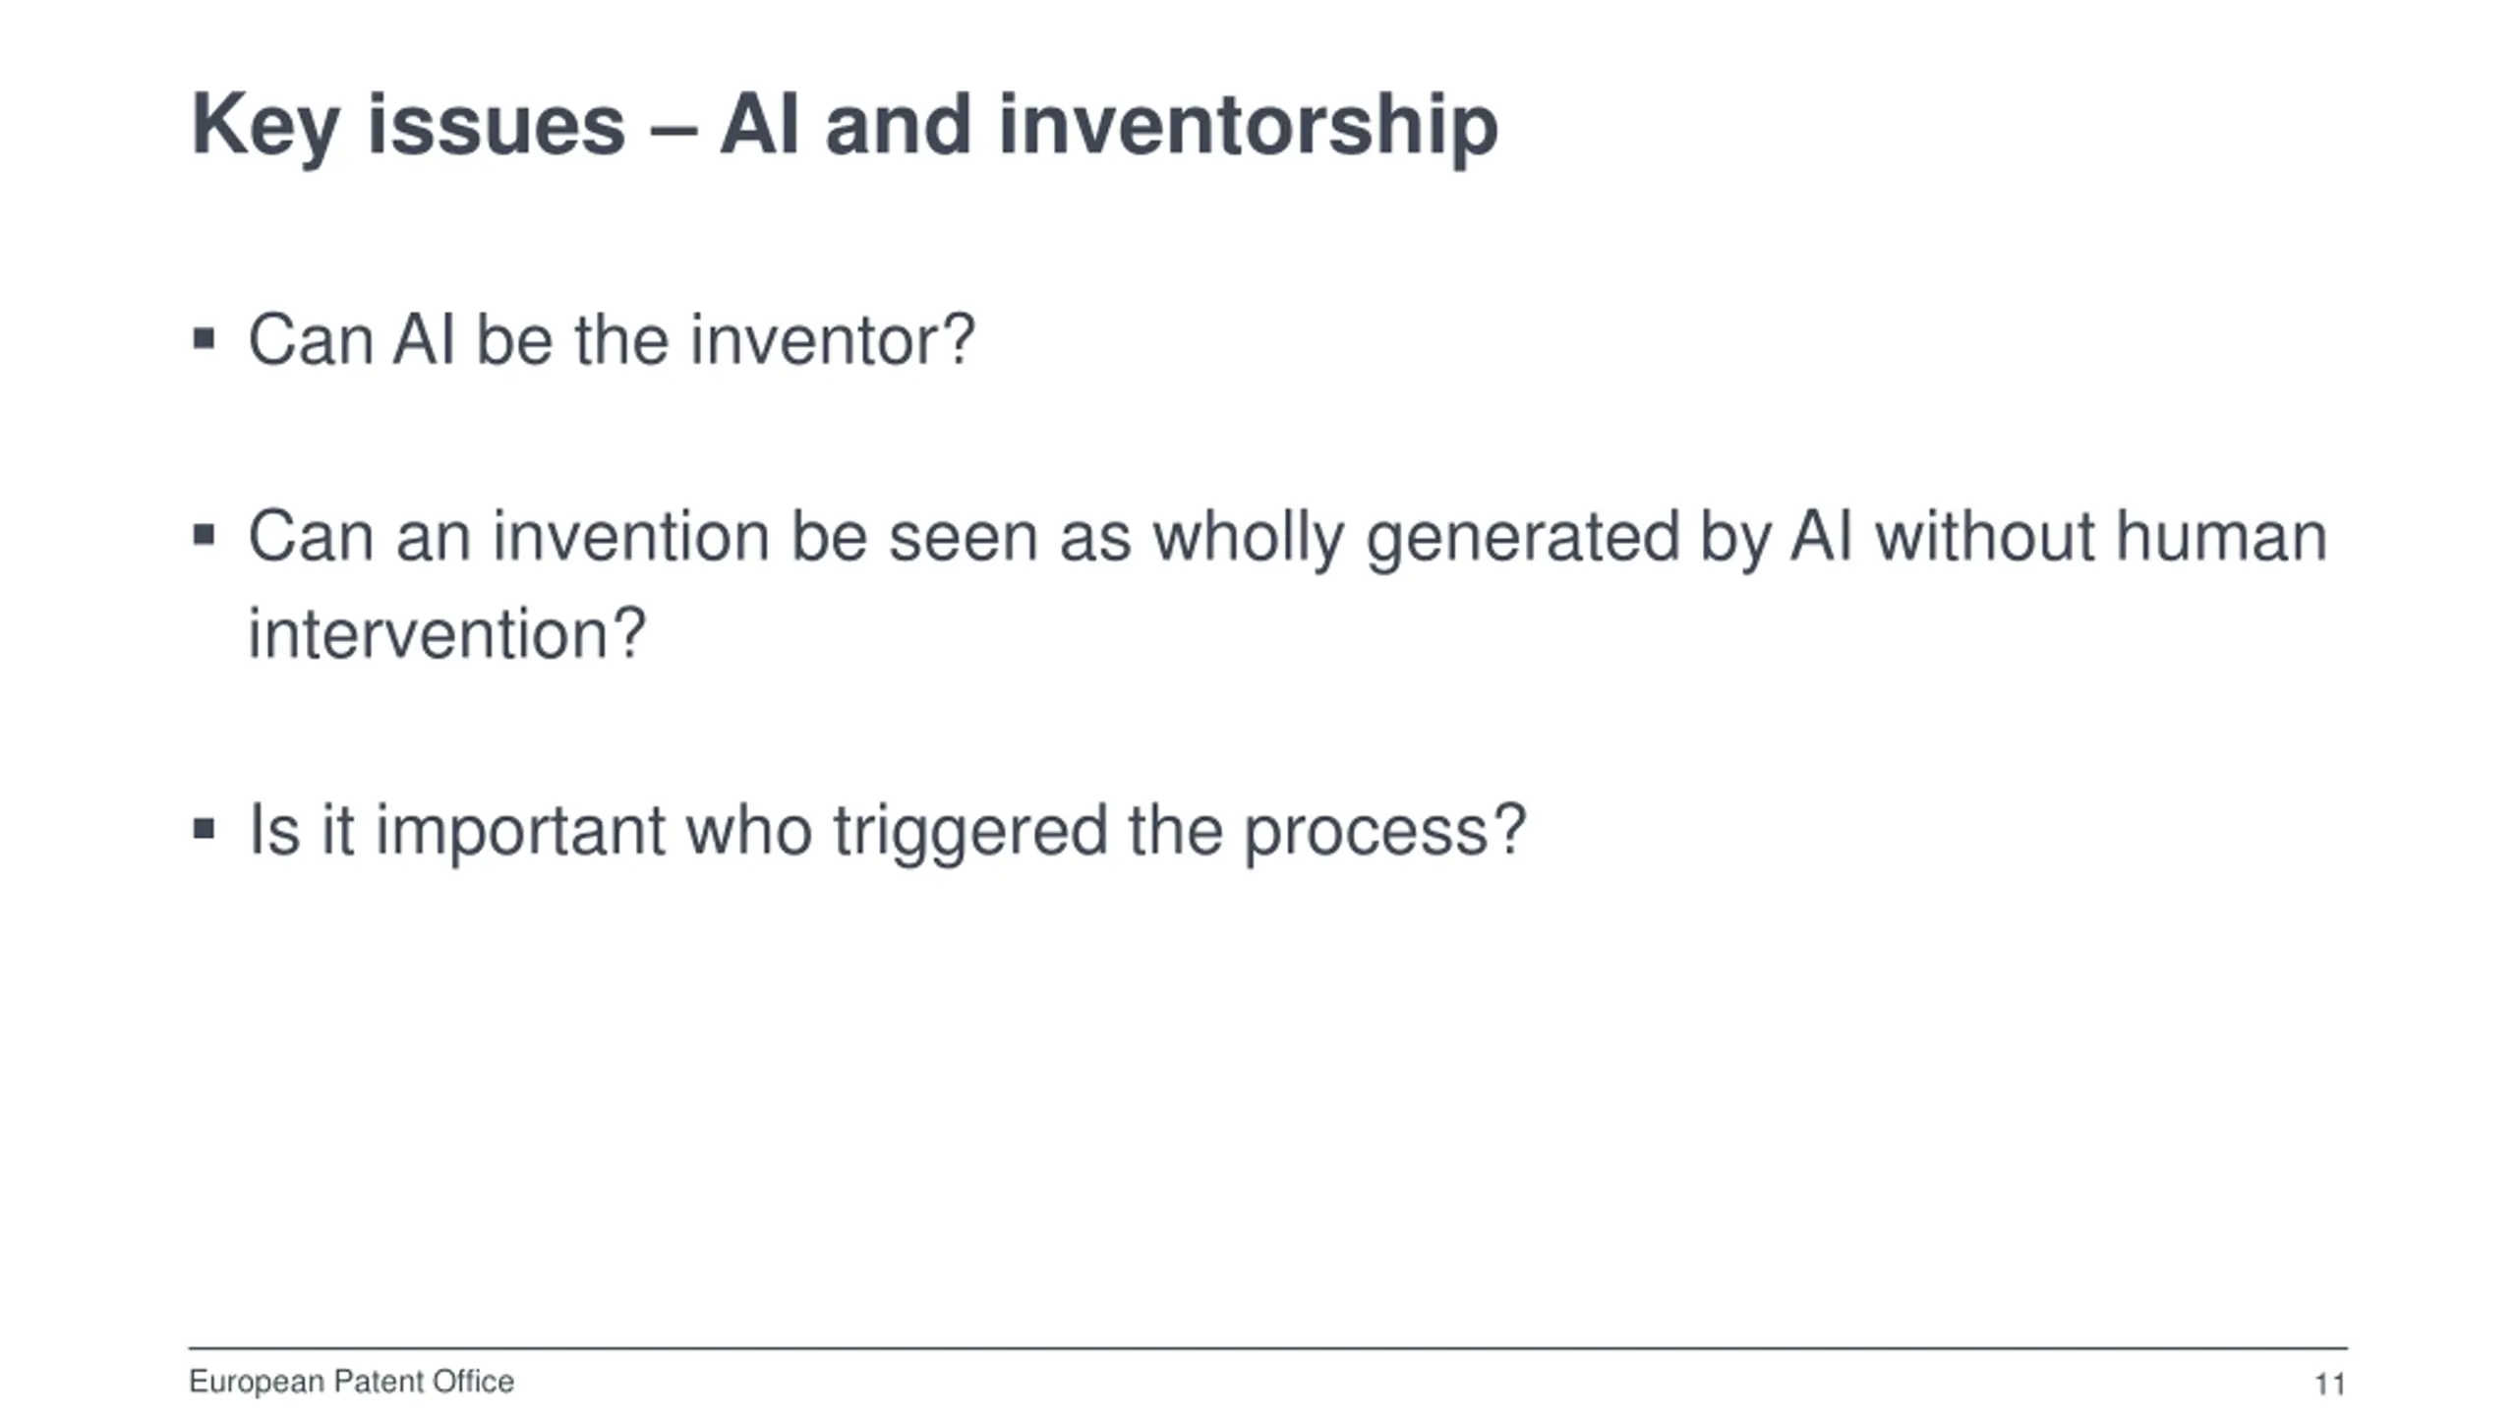The width and height of the screenshot is (2517, 1416).
Task: Click the bullet marker before "Can an invention be seen"
Action: click(204, 536)
